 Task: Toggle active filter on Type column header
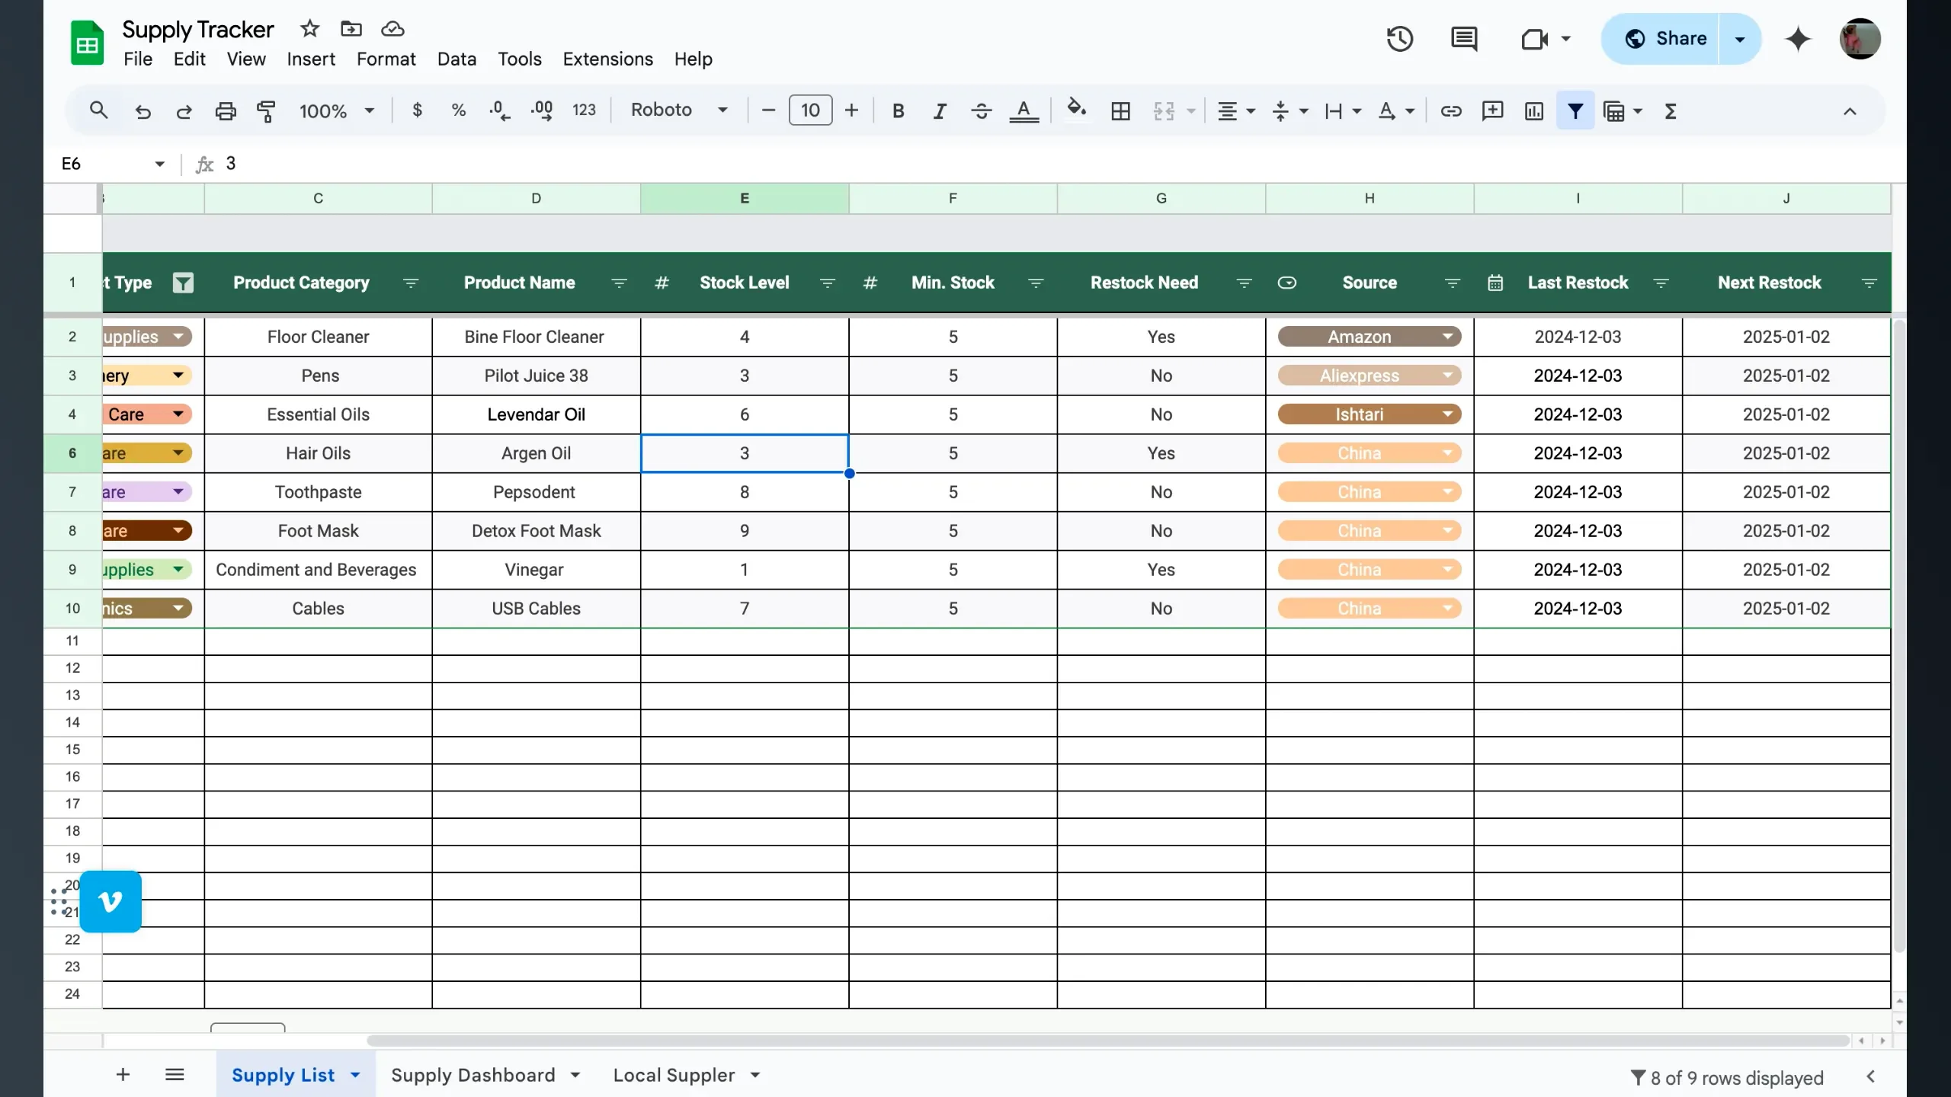click(183, 283)
